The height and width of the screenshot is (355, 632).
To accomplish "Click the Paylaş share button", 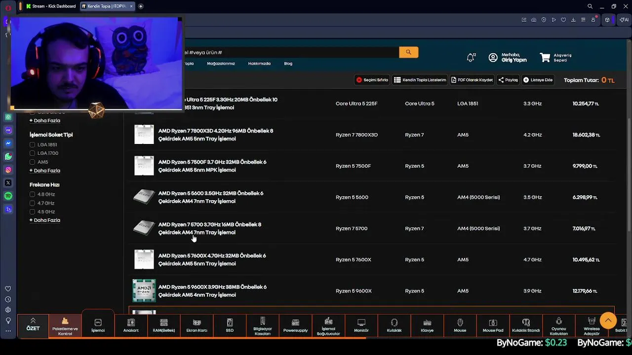I will pos(508,80).
